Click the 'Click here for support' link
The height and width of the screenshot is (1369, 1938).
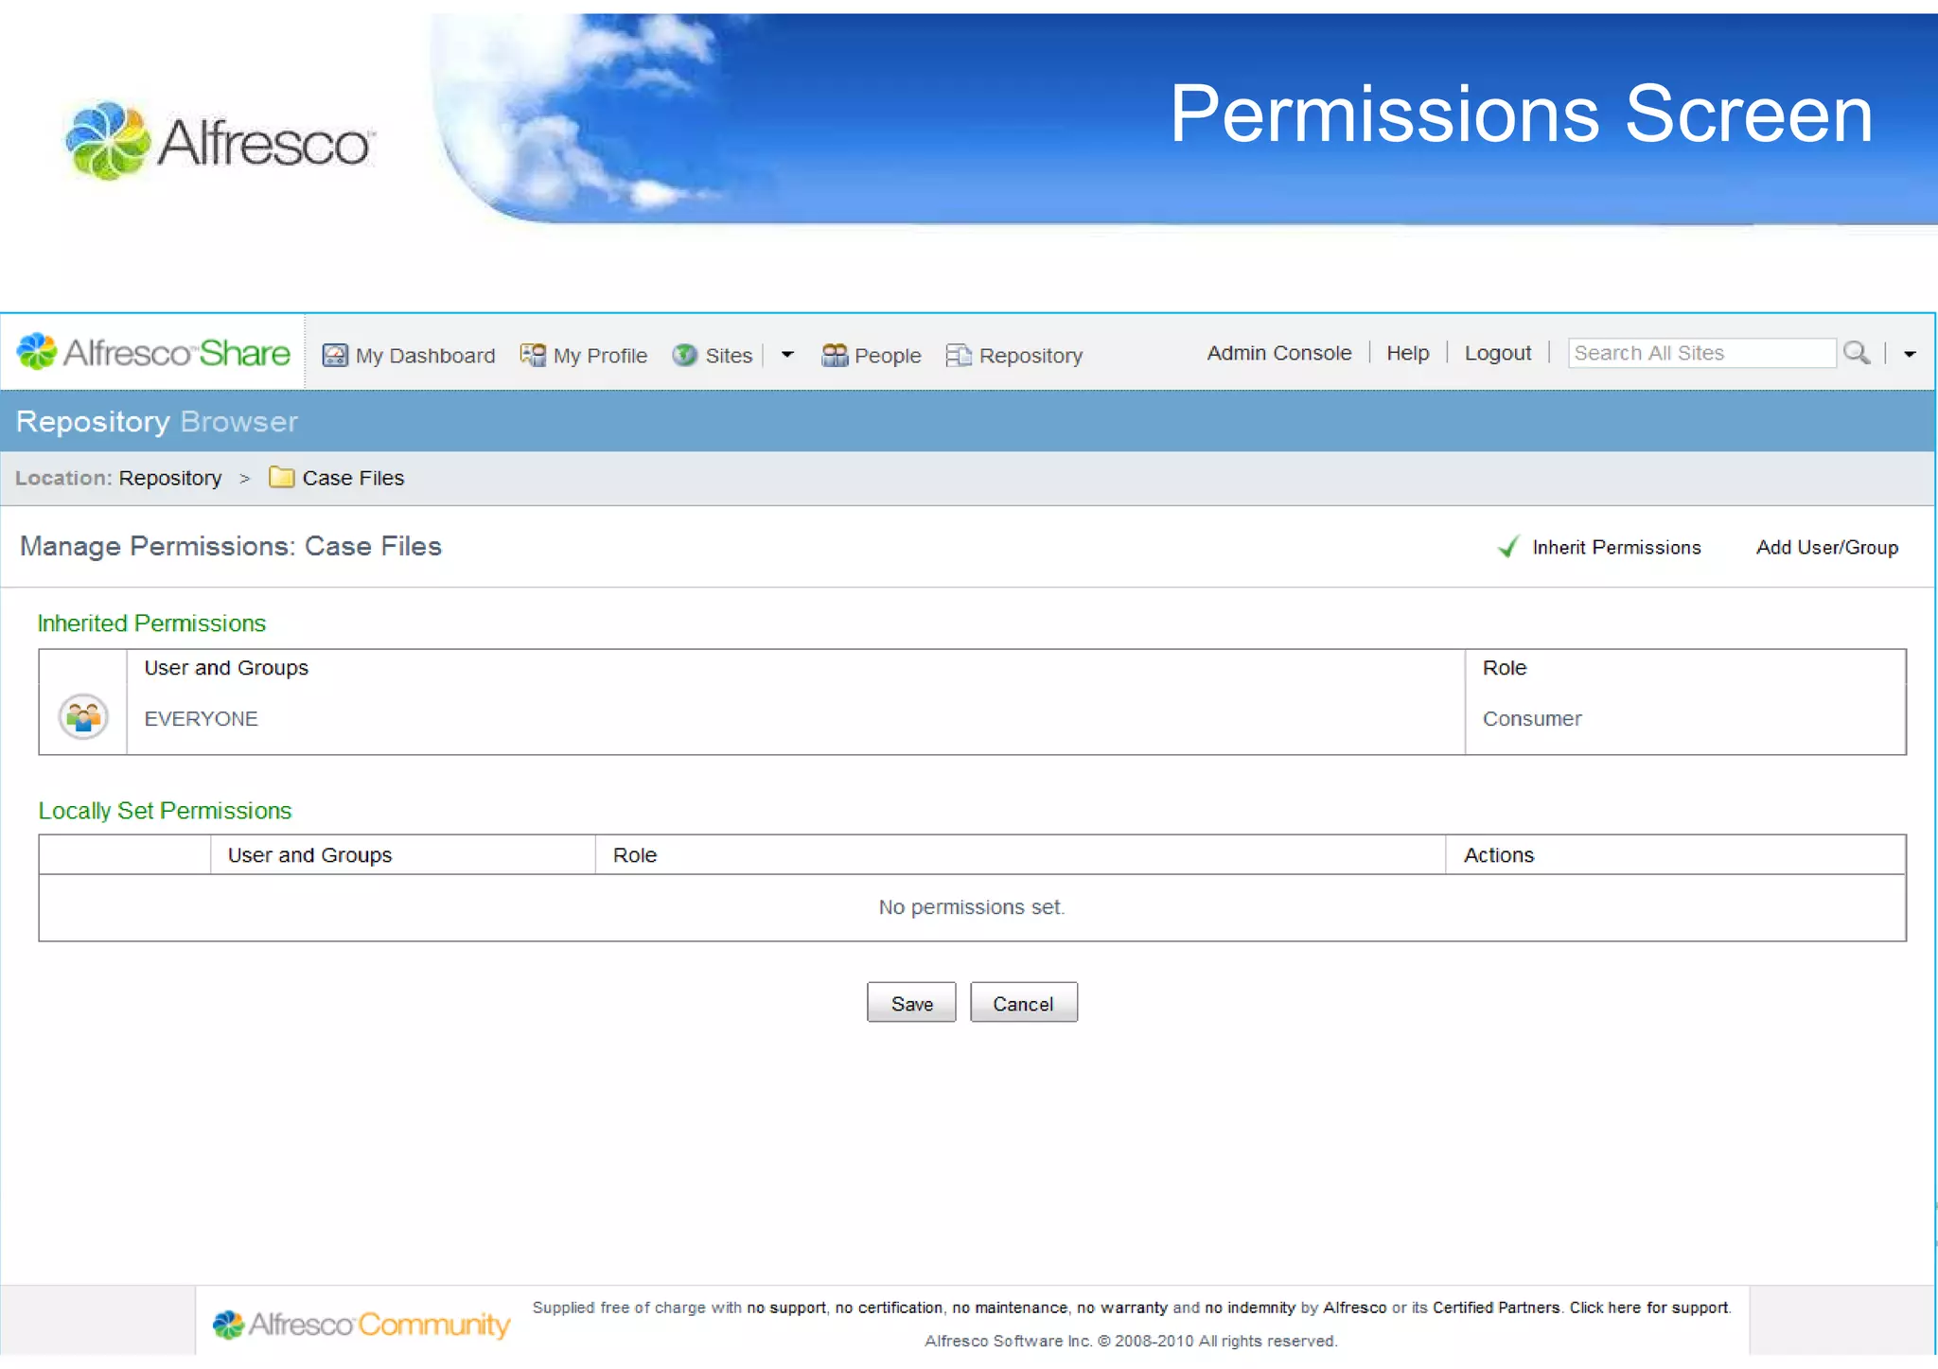coord(1649,1308)
